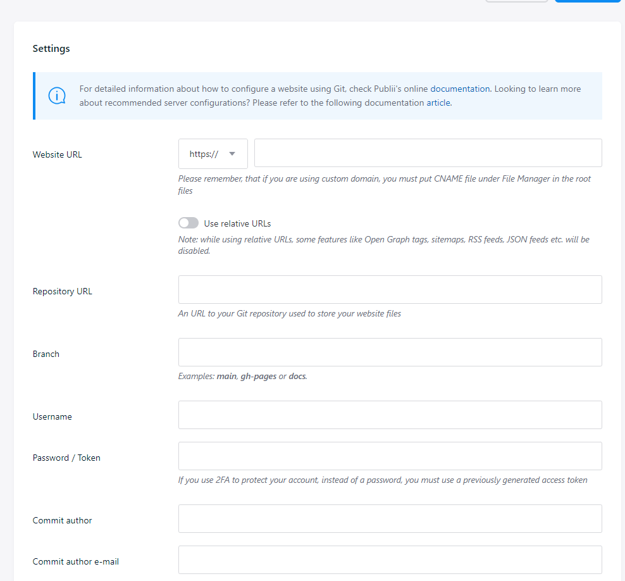Select the Branch input box
Viewport: 625px width, 581px height.
point(390,353)
